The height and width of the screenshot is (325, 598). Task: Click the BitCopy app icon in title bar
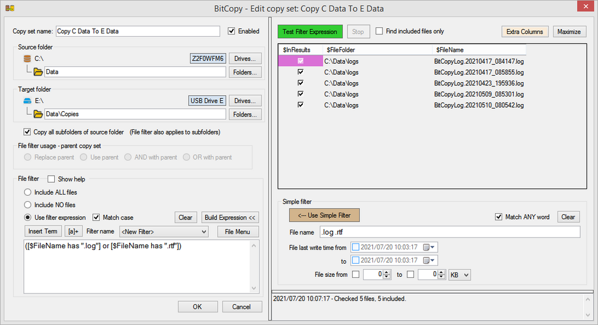pos(10,8)
